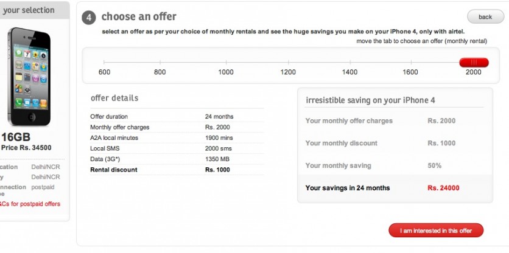The width and height of the screenshot is (509, 253).
Task: Choose the 1000 monthly rental point
Action: pyautogui.click(x=226, y=62)
